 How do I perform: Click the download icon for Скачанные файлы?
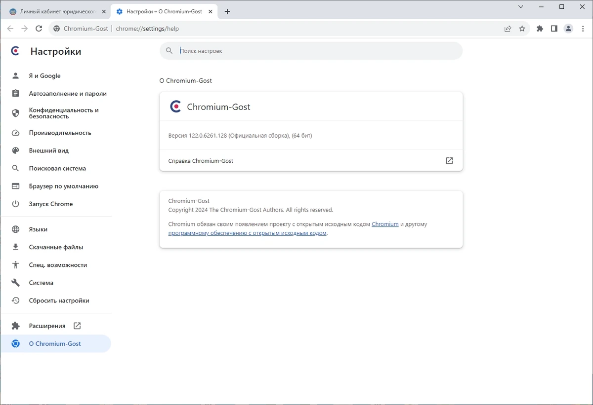click(x=15, y=247)
